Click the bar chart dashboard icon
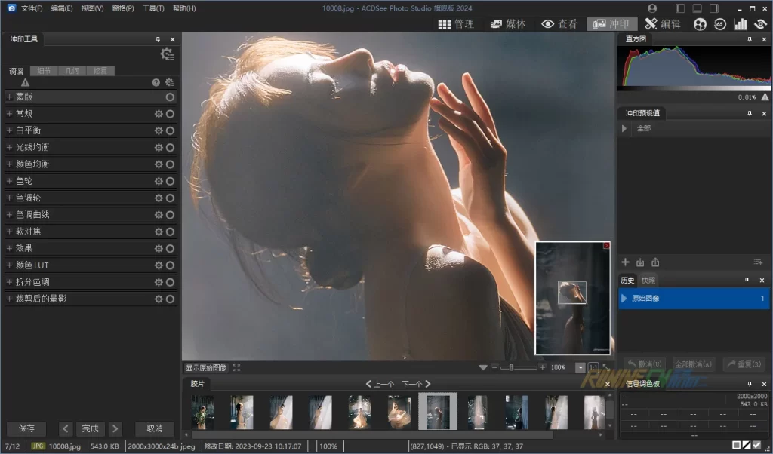The height and width of the screenshot is (454, 773). click(740, 24)
